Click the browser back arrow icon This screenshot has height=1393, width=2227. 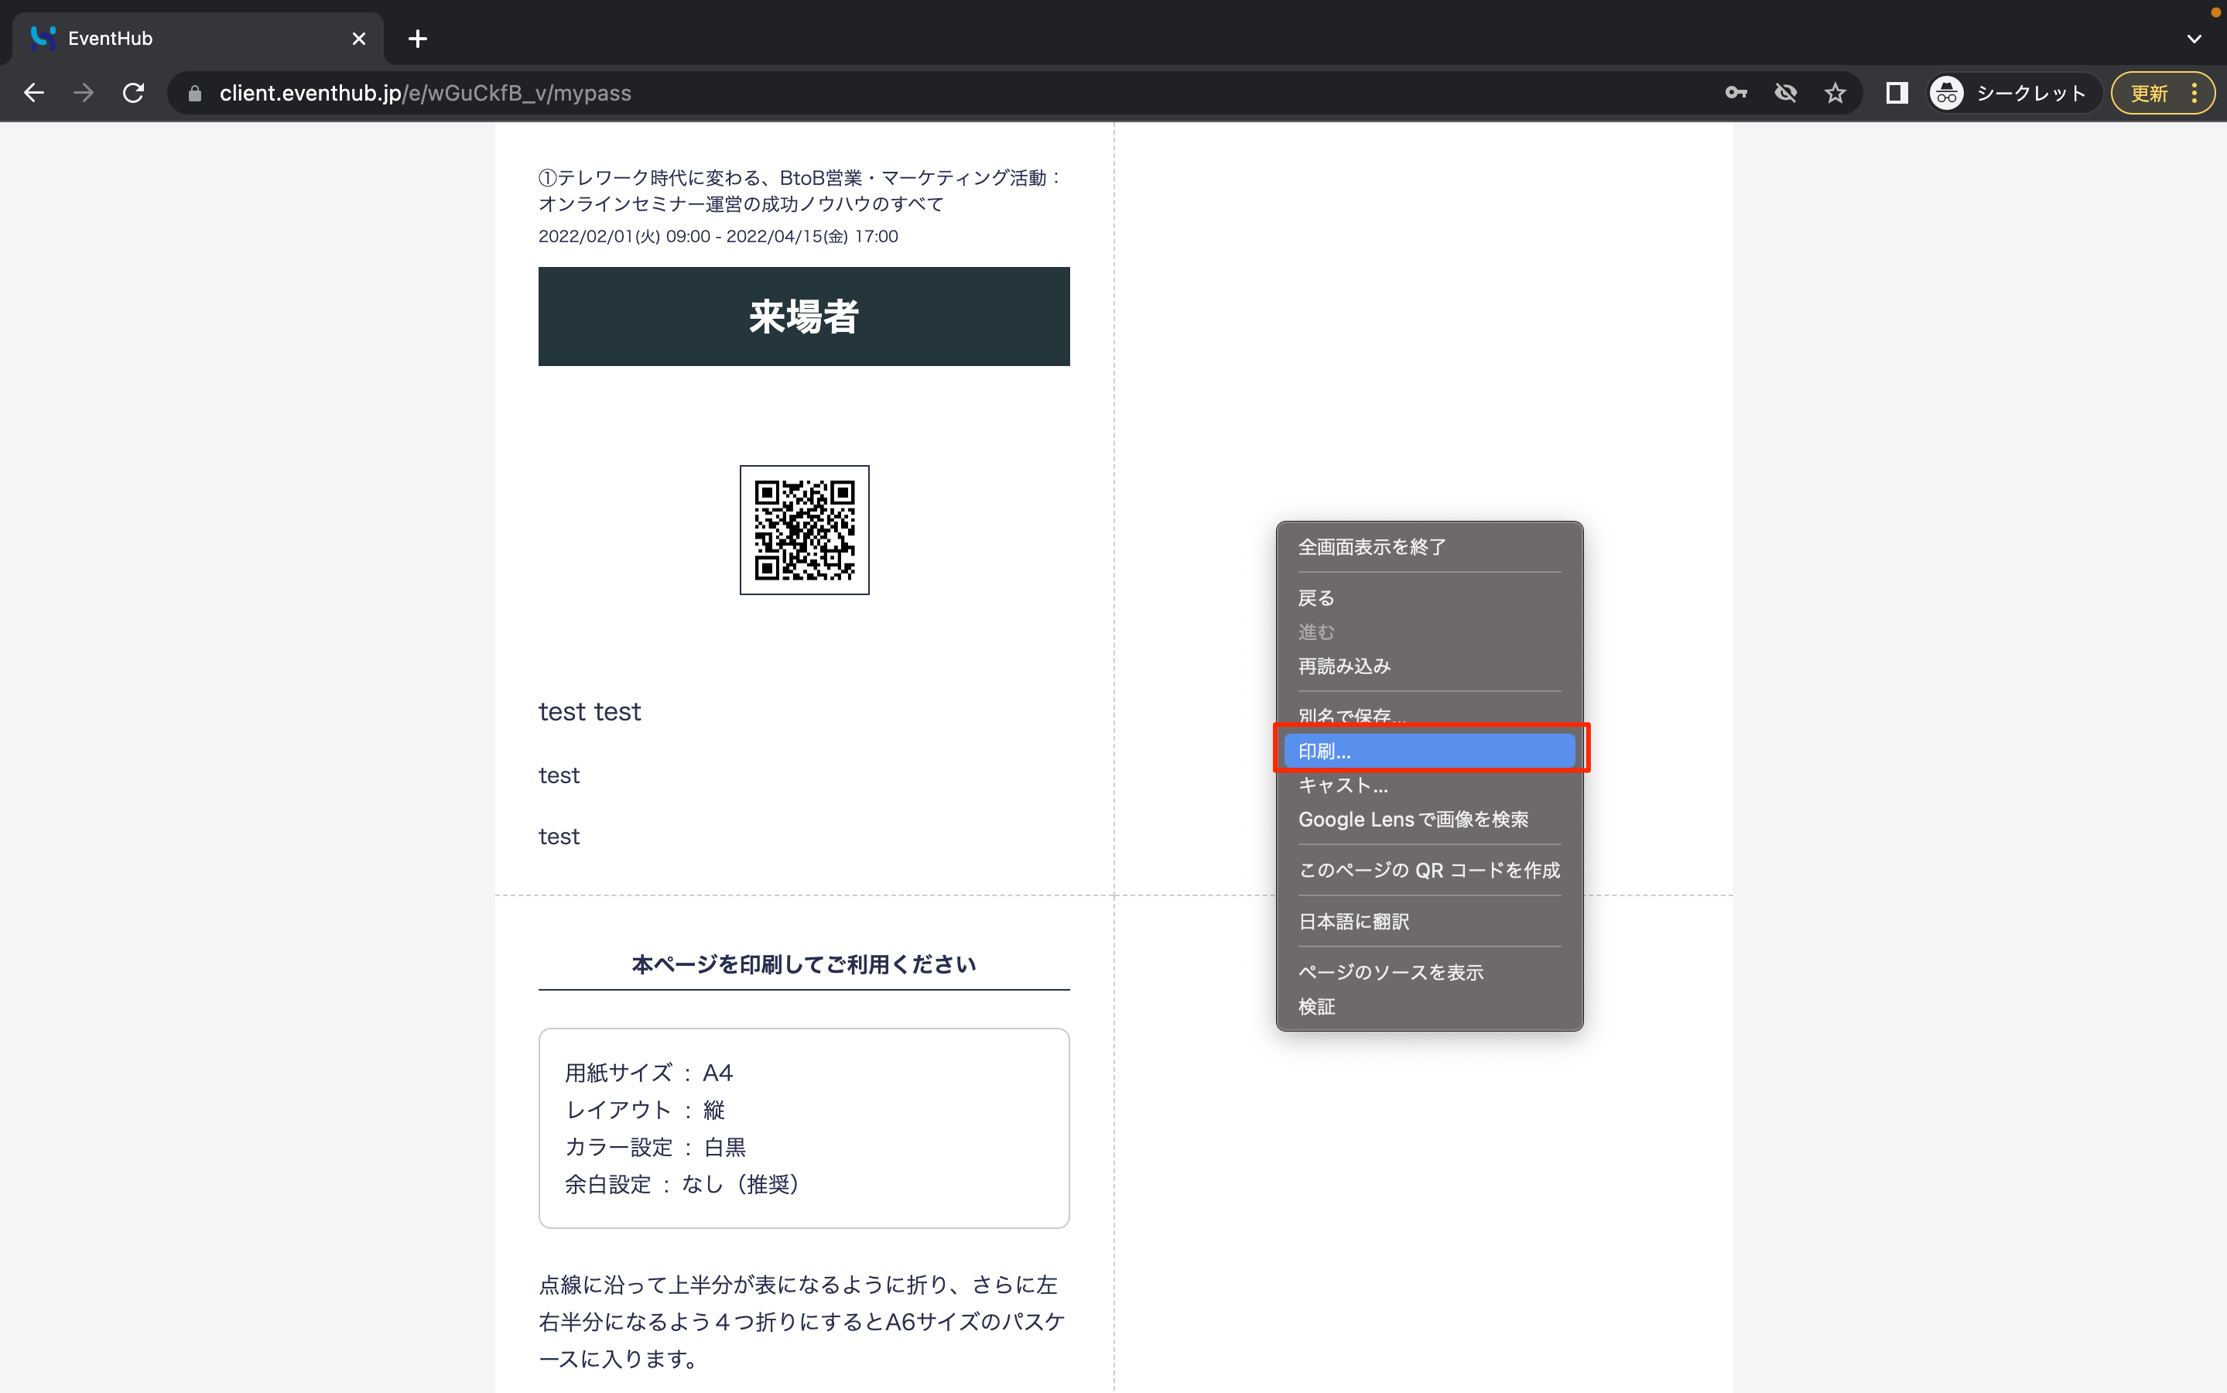(34, 93)
